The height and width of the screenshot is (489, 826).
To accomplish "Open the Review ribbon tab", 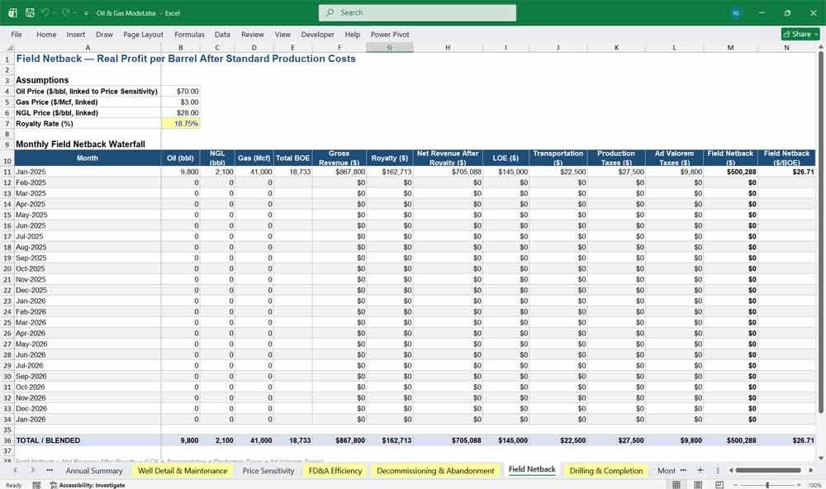I will (x=252, y=34).
